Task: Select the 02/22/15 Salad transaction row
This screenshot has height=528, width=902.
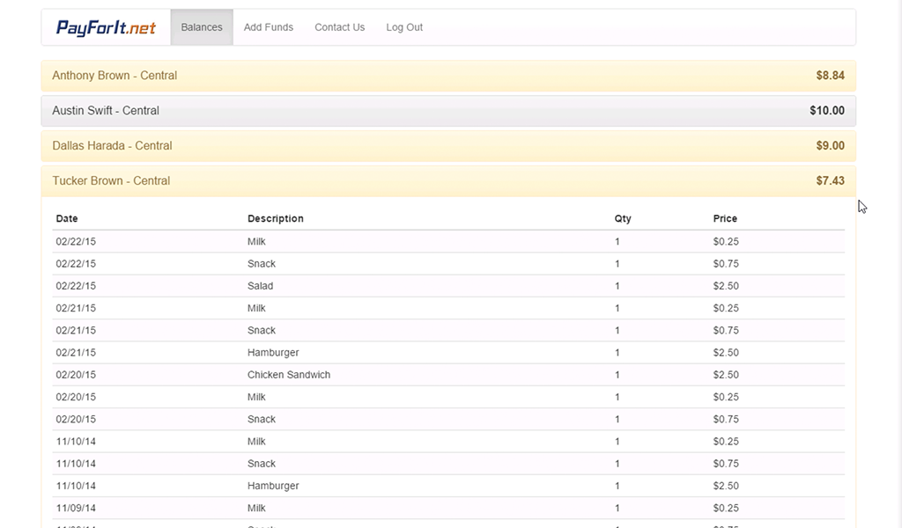Action: pos(448,286)
